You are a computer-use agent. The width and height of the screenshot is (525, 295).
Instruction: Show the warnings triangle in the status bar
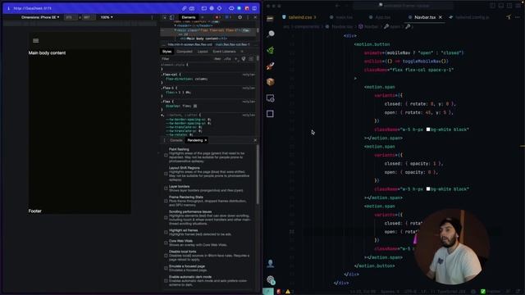point(288,292)
